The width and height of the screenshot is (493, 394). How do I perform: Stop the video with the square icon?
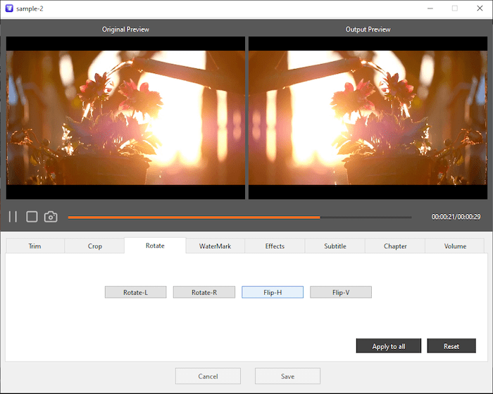32,217
